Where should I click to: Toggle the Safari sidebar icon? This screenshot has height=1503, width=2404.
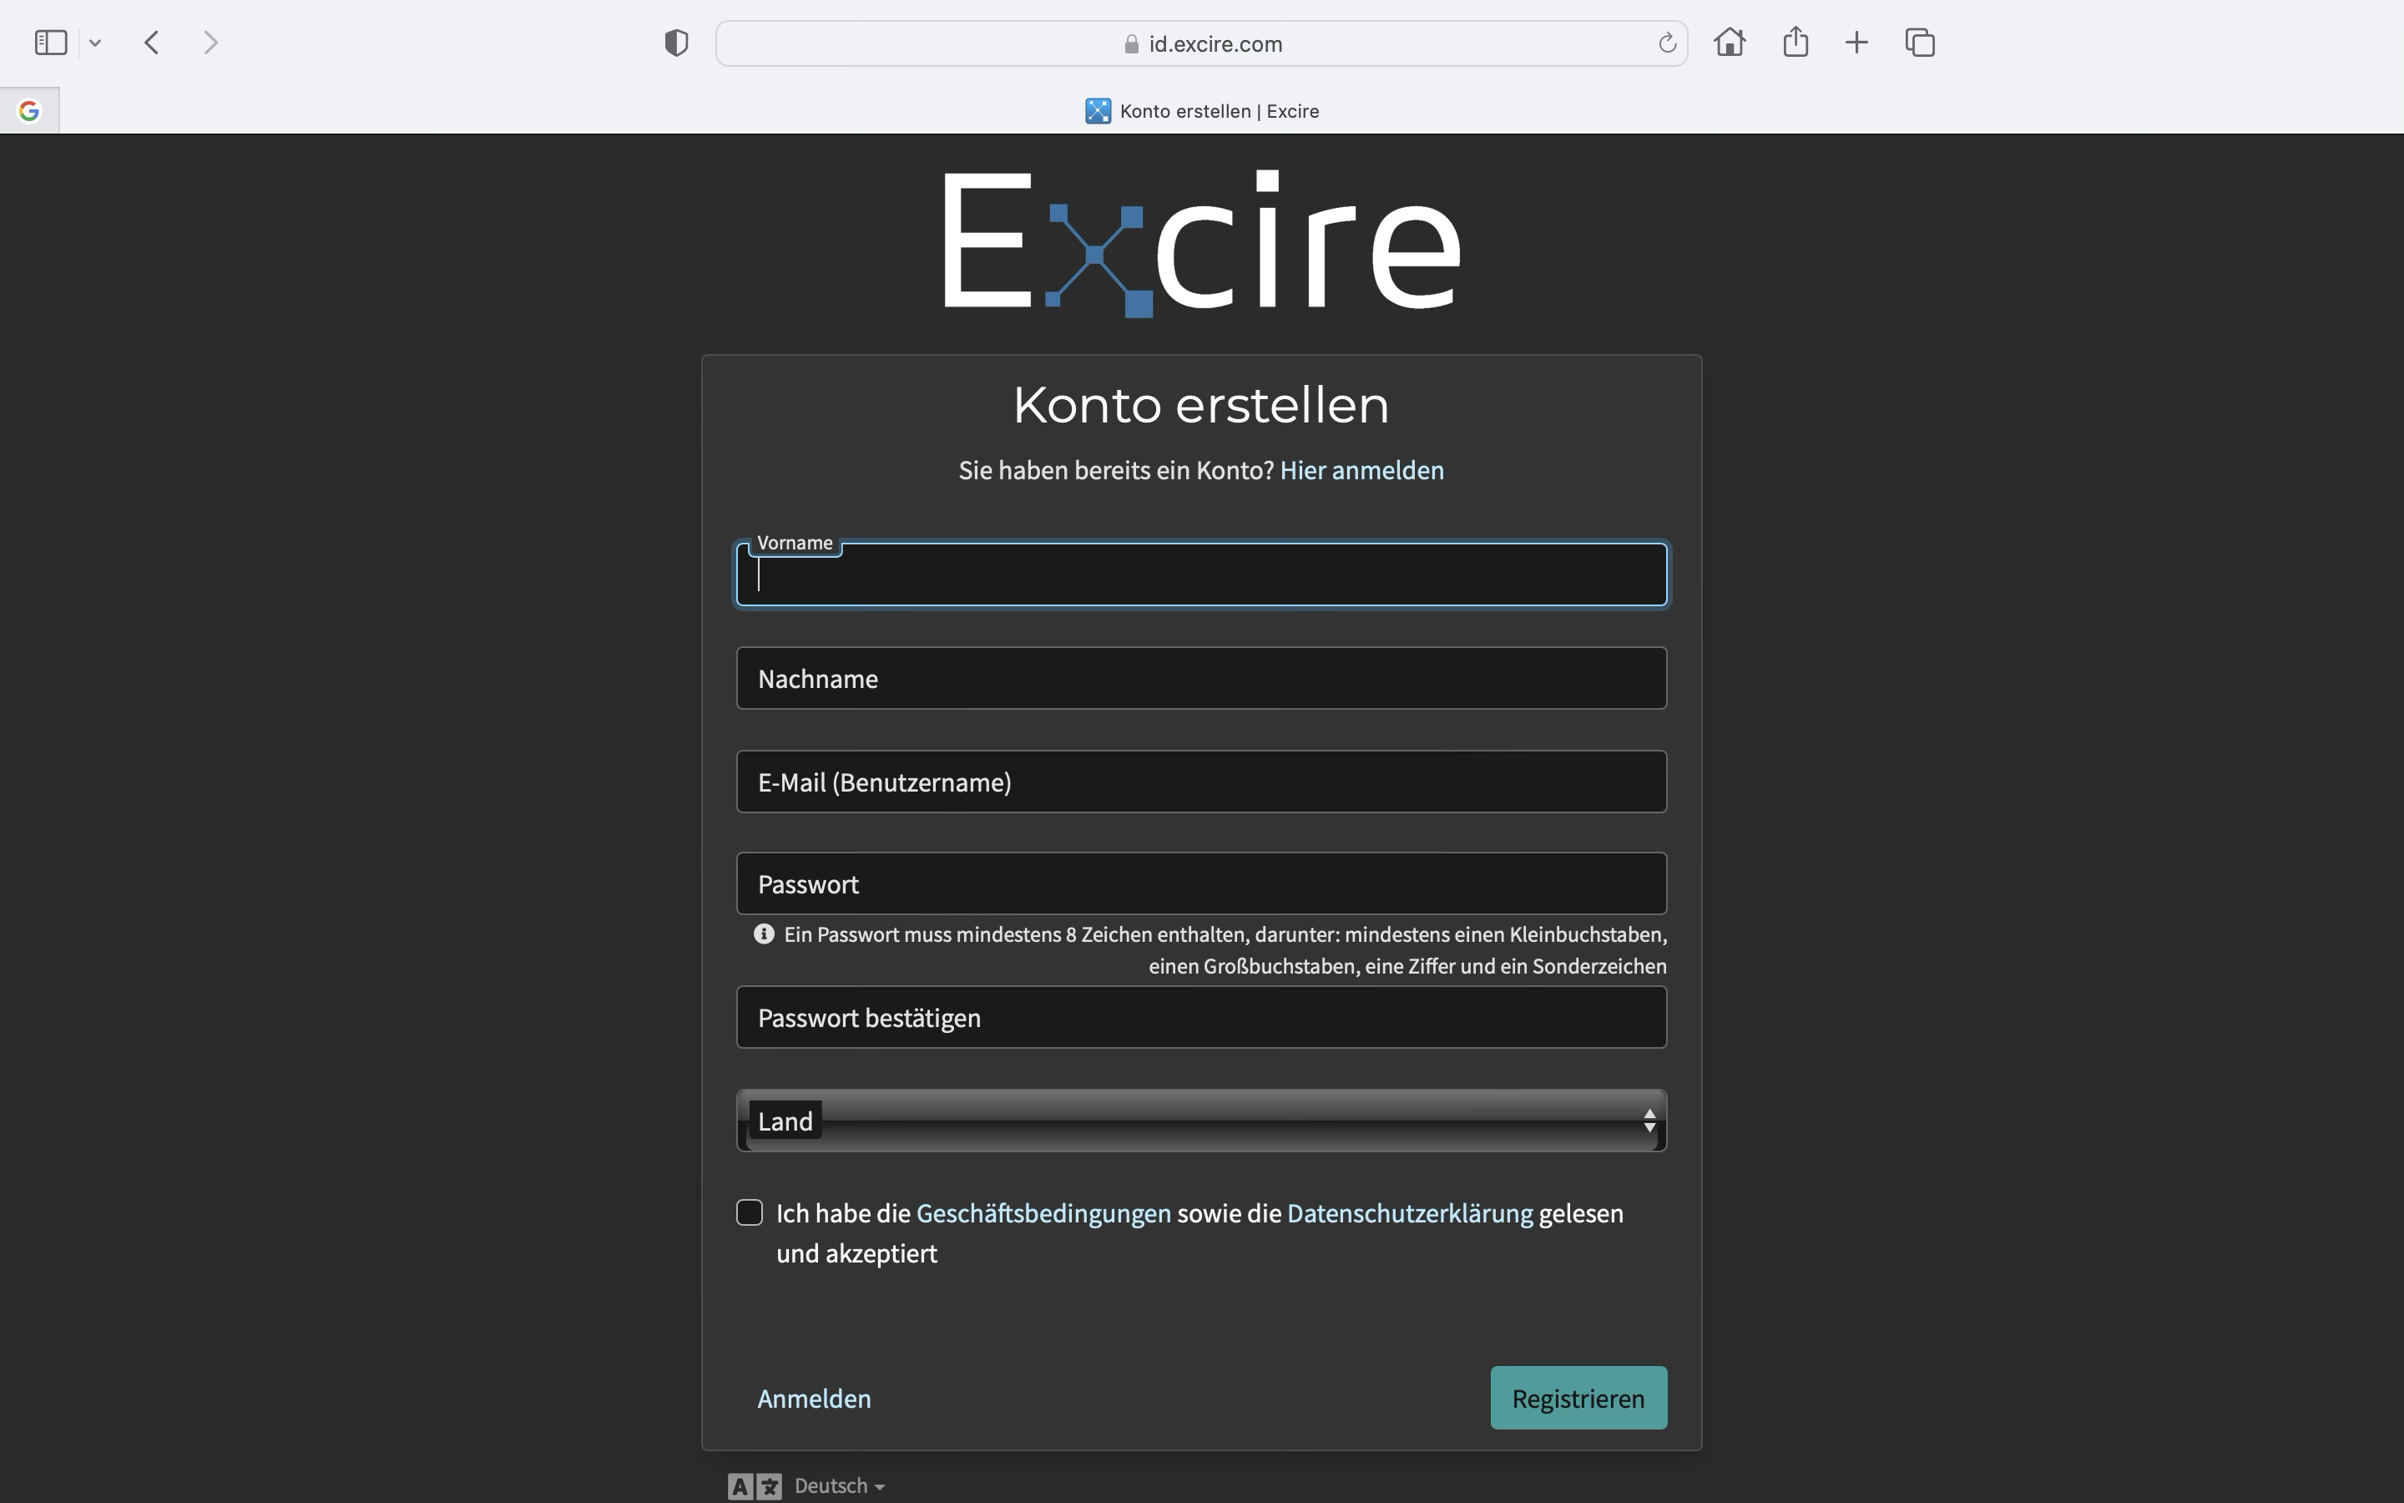pyautogui.click(x=51, y=43)
